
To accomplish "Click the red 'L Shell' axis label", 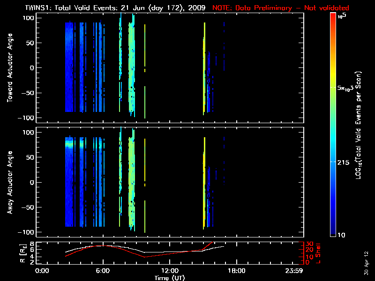I will 320,253.
